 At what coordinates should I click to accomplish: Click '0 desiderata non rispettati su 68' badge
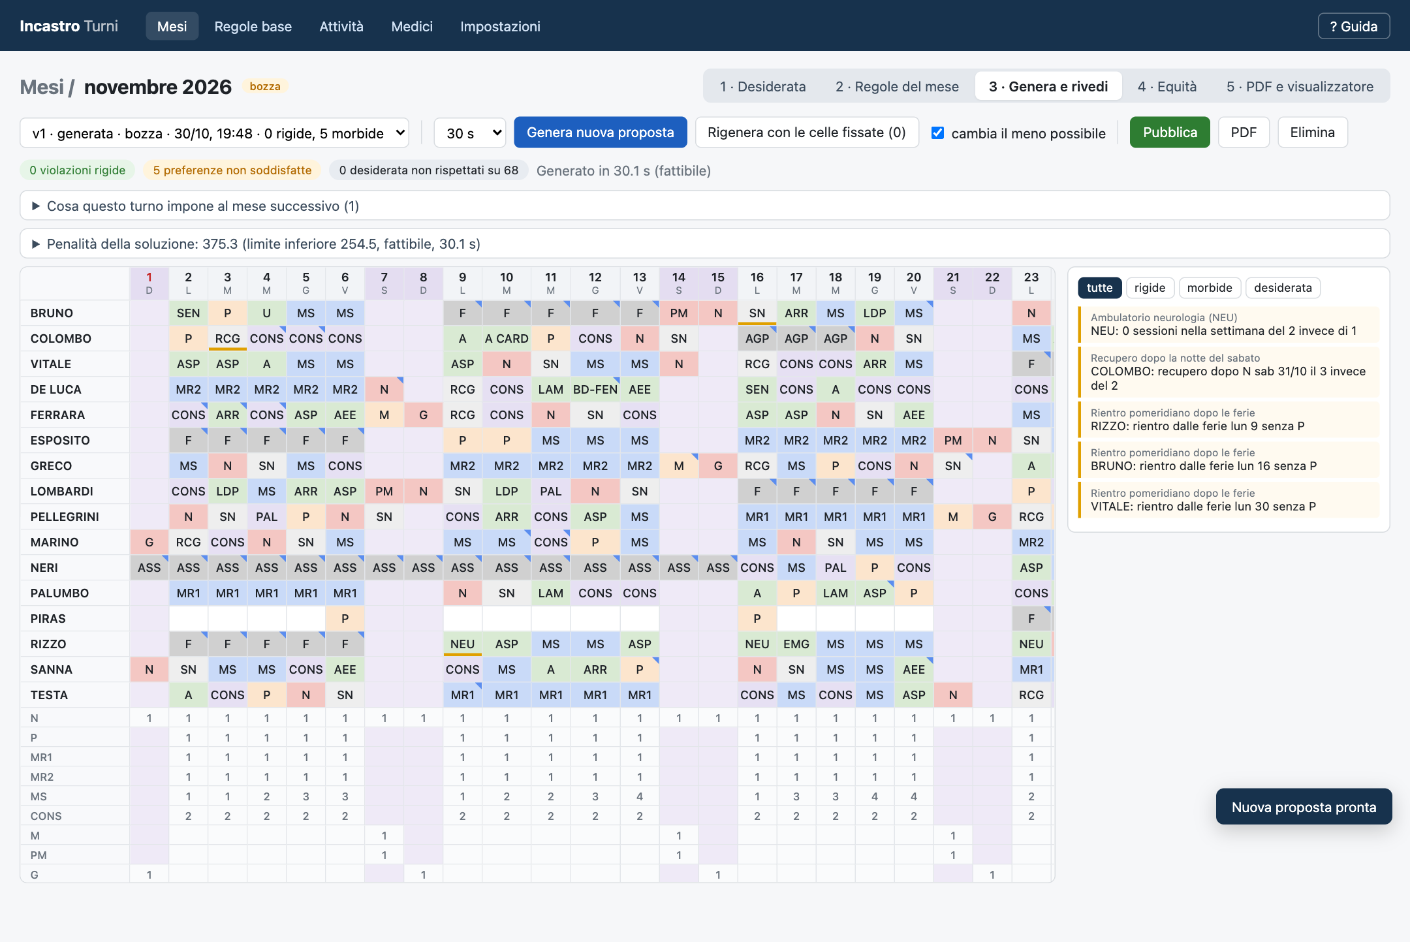[x=429, y=170]
